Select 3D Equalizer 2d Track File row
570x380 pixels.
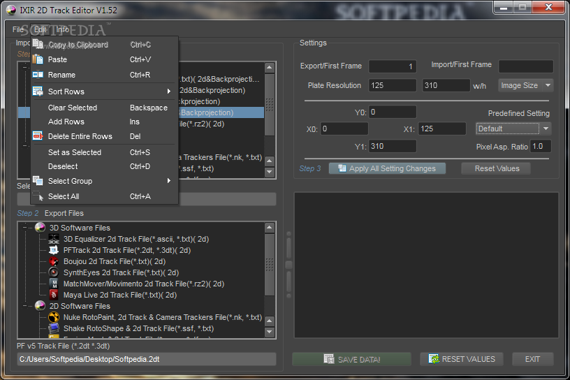click(136, 239)
